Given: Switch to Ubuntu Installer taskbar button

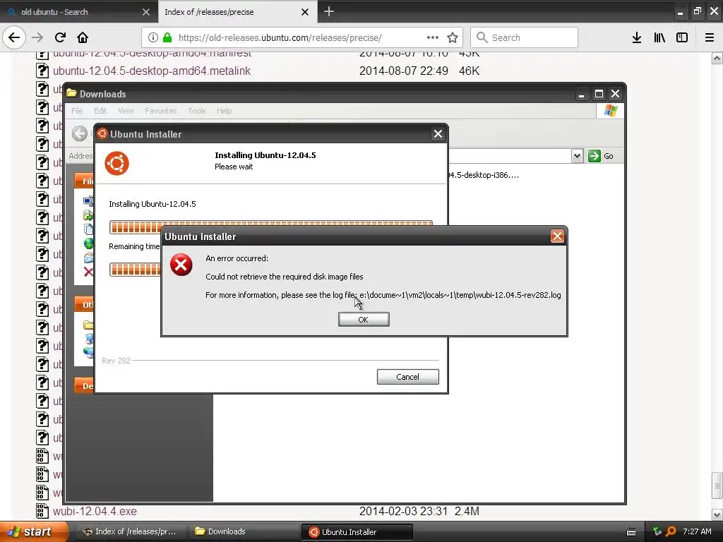Looking at the screenshot, I should [x=357, y=532].
